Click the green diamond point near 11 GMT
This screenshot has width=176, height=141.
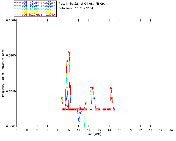[79, 105]
